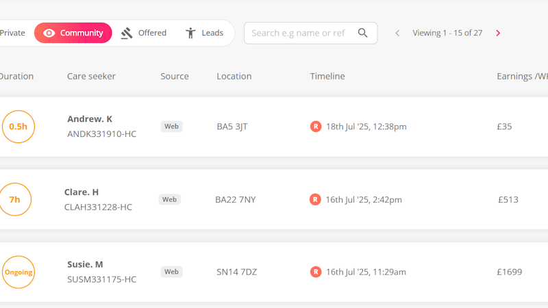This screenshot has height=308, width=548.
Task: Click the red R badge for Clare. H
Action: (315, 199)
